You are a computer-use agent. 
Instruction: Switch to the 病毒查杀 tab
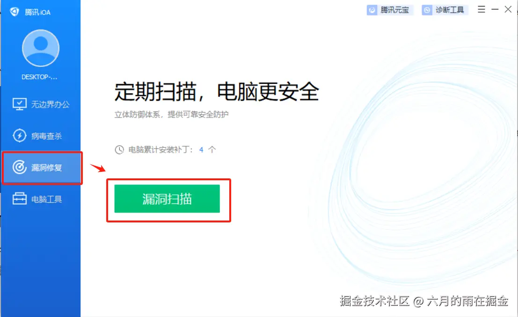tap(41, 136)
